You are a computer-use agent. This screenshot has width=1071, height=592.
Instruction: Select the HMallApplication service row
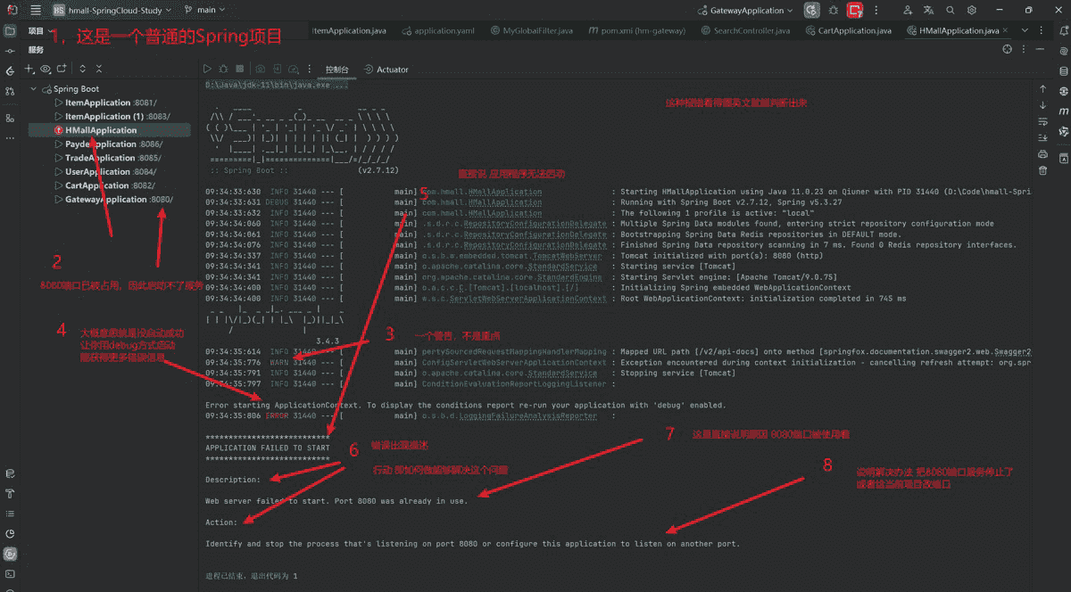pos(110,130)
